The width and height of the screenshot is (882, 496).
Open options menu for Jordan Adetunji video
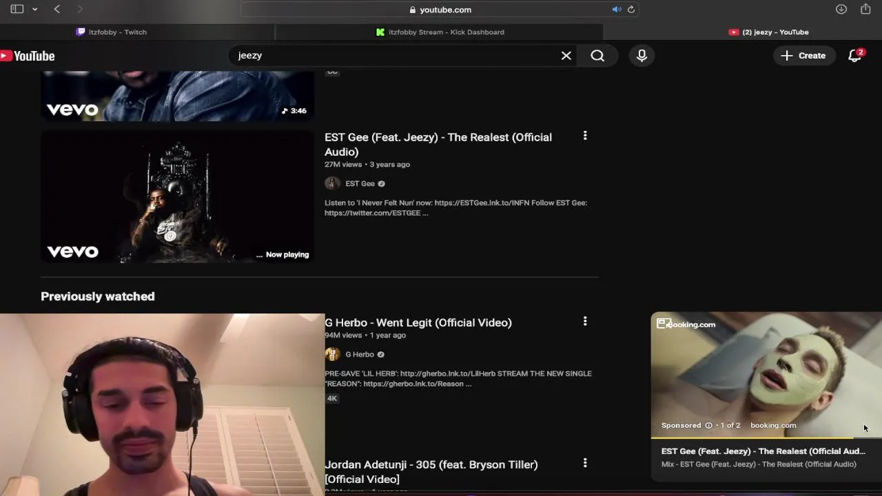[x=585, y=464]
